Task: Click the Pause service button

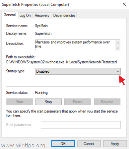Action: click(78, 102)
